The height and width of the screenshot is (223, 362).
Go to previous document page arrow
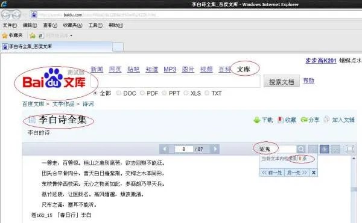pos(165,149)
